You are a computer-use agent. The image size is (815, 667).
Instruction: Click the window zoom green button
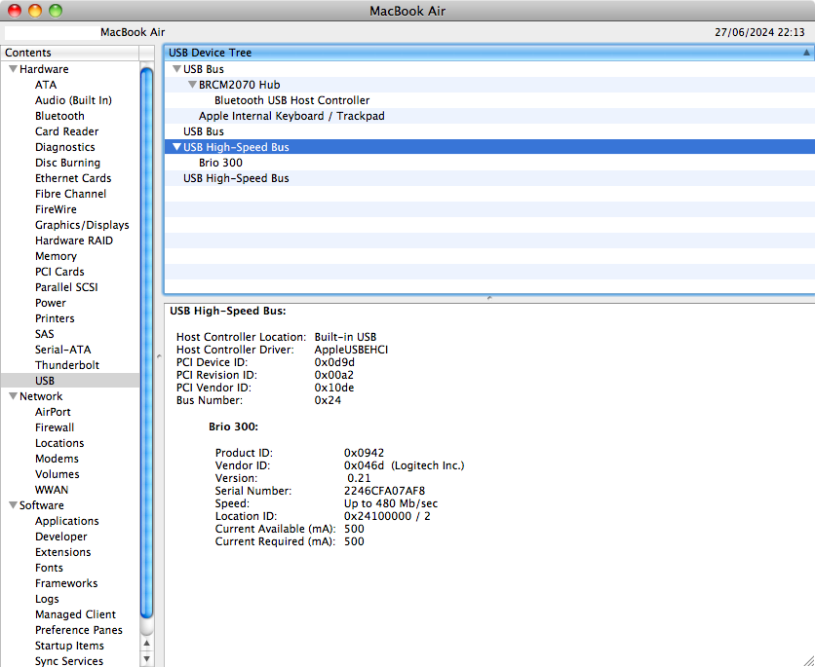(56, 11)
